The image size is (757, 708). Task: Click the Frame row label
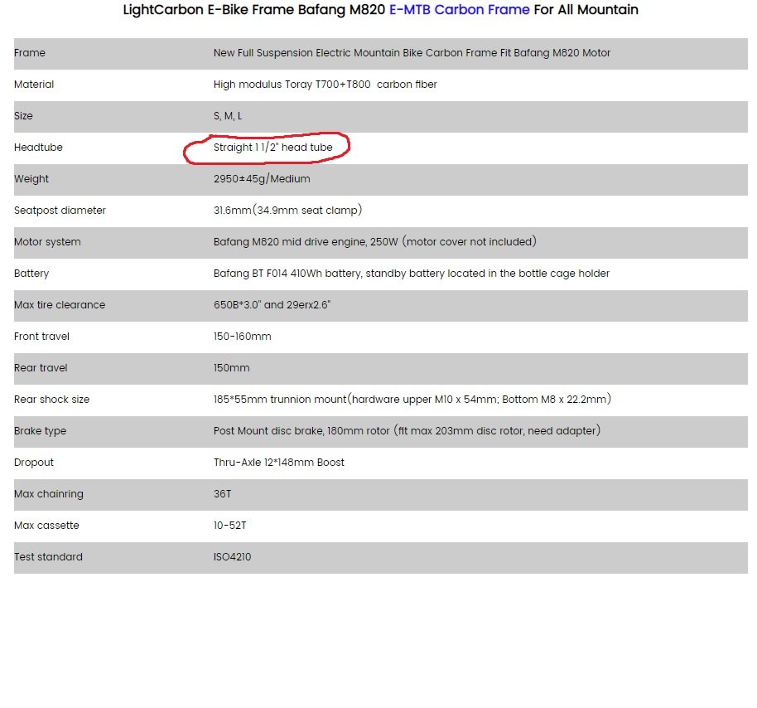(30, 53)
